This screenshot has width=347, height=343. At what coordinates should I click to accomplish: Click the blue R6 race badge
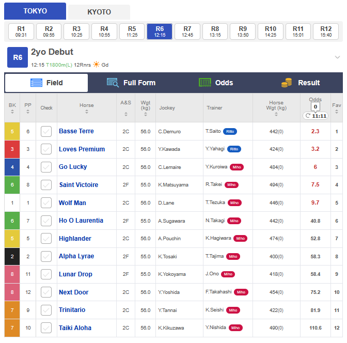pyautogui.click(x=18, y=57)
